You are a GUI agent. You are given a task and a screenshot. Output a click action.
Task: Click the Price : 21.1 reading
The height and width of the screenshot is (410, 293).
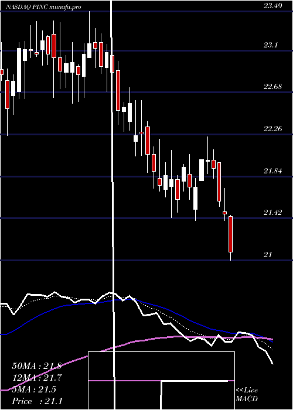click(x=37, y=401)
